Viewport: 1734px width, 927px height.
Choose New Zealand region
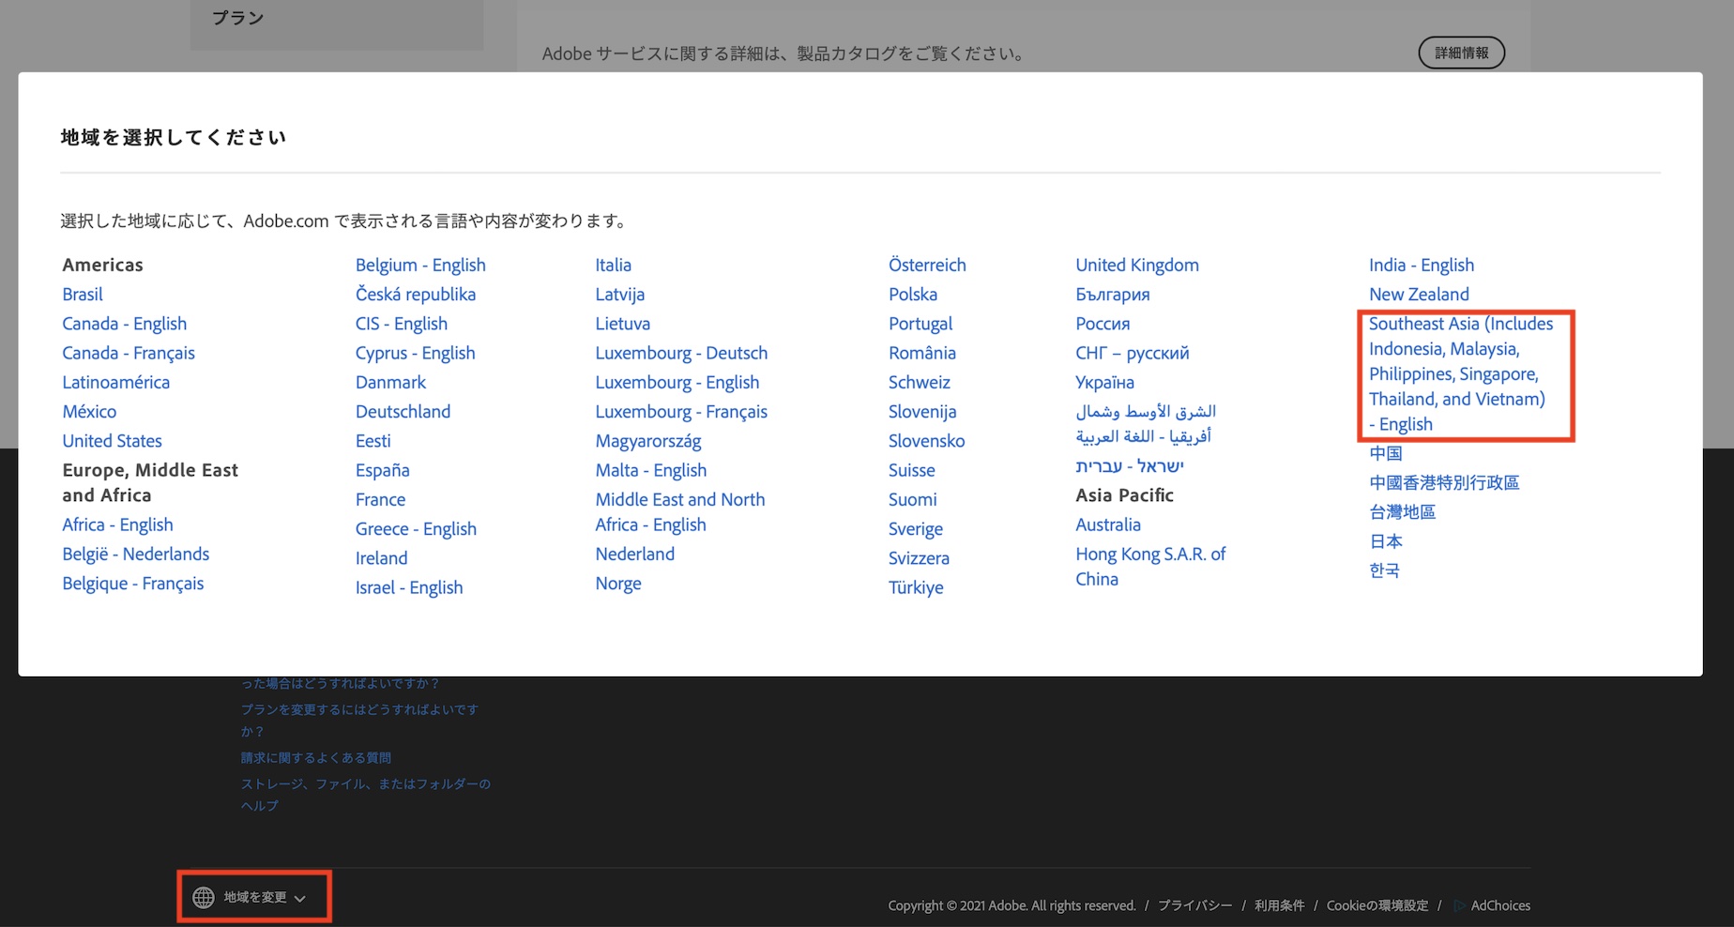point(1419,295)
